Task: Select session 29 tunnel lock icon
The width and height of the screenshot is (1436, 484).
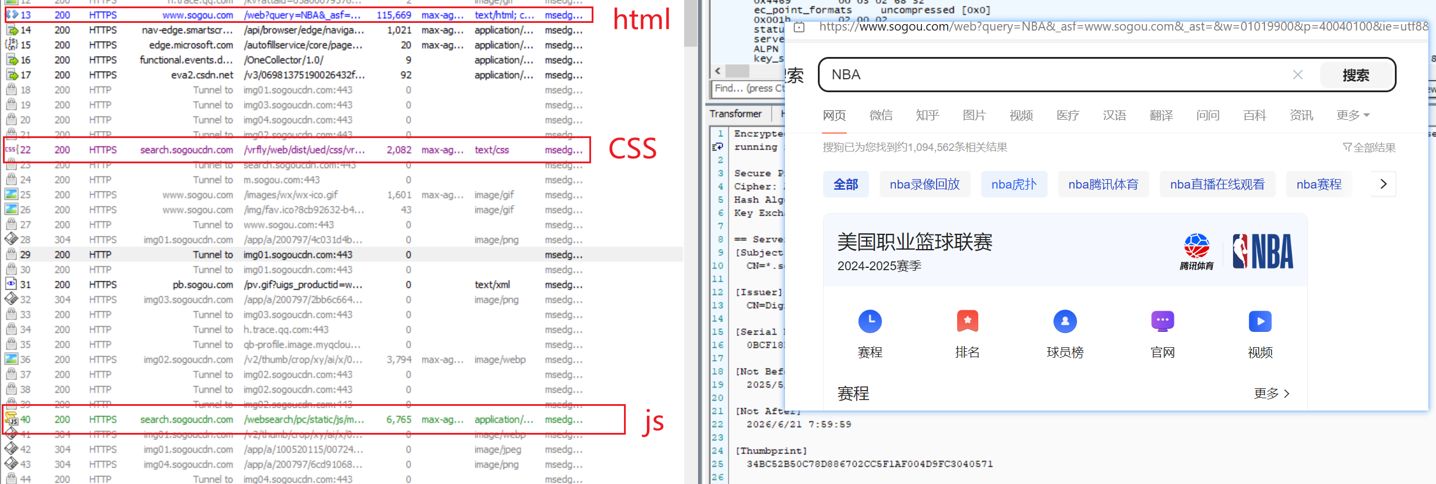Action: pyautogui.click(x=12, y=254)
